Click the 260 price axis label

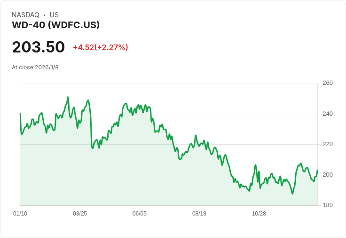click(x=328, y=83)
